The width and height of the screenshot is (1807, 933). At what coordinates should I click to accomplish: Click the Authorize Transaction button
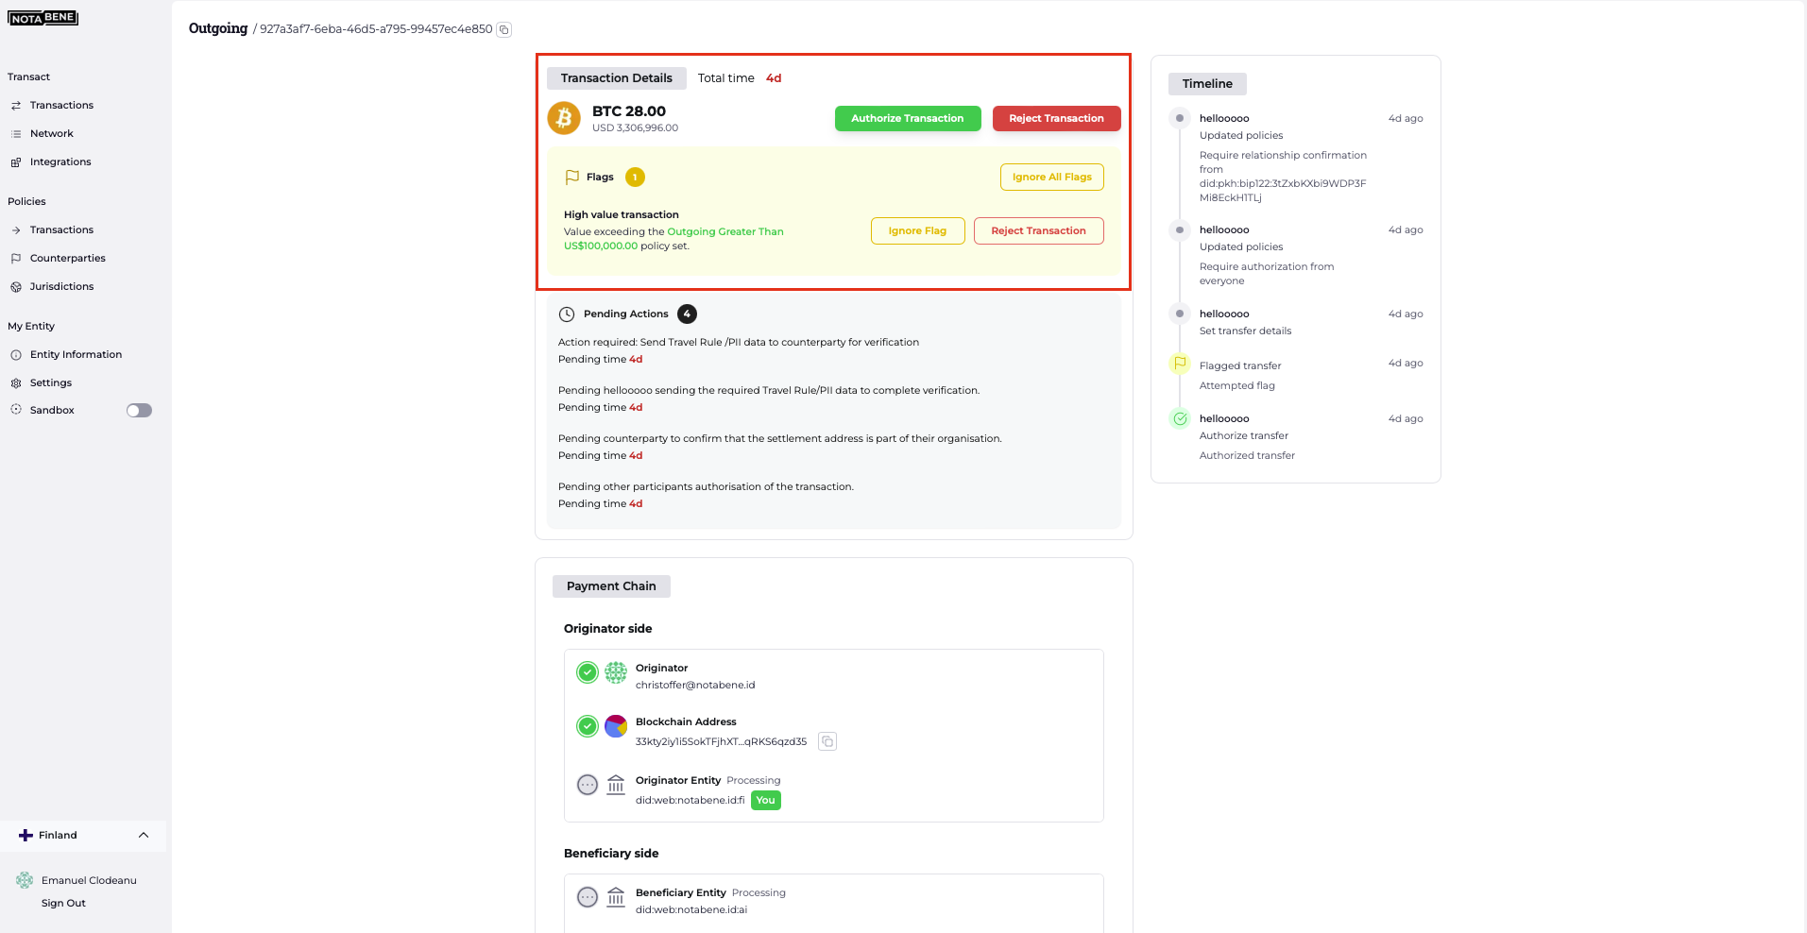908,118
